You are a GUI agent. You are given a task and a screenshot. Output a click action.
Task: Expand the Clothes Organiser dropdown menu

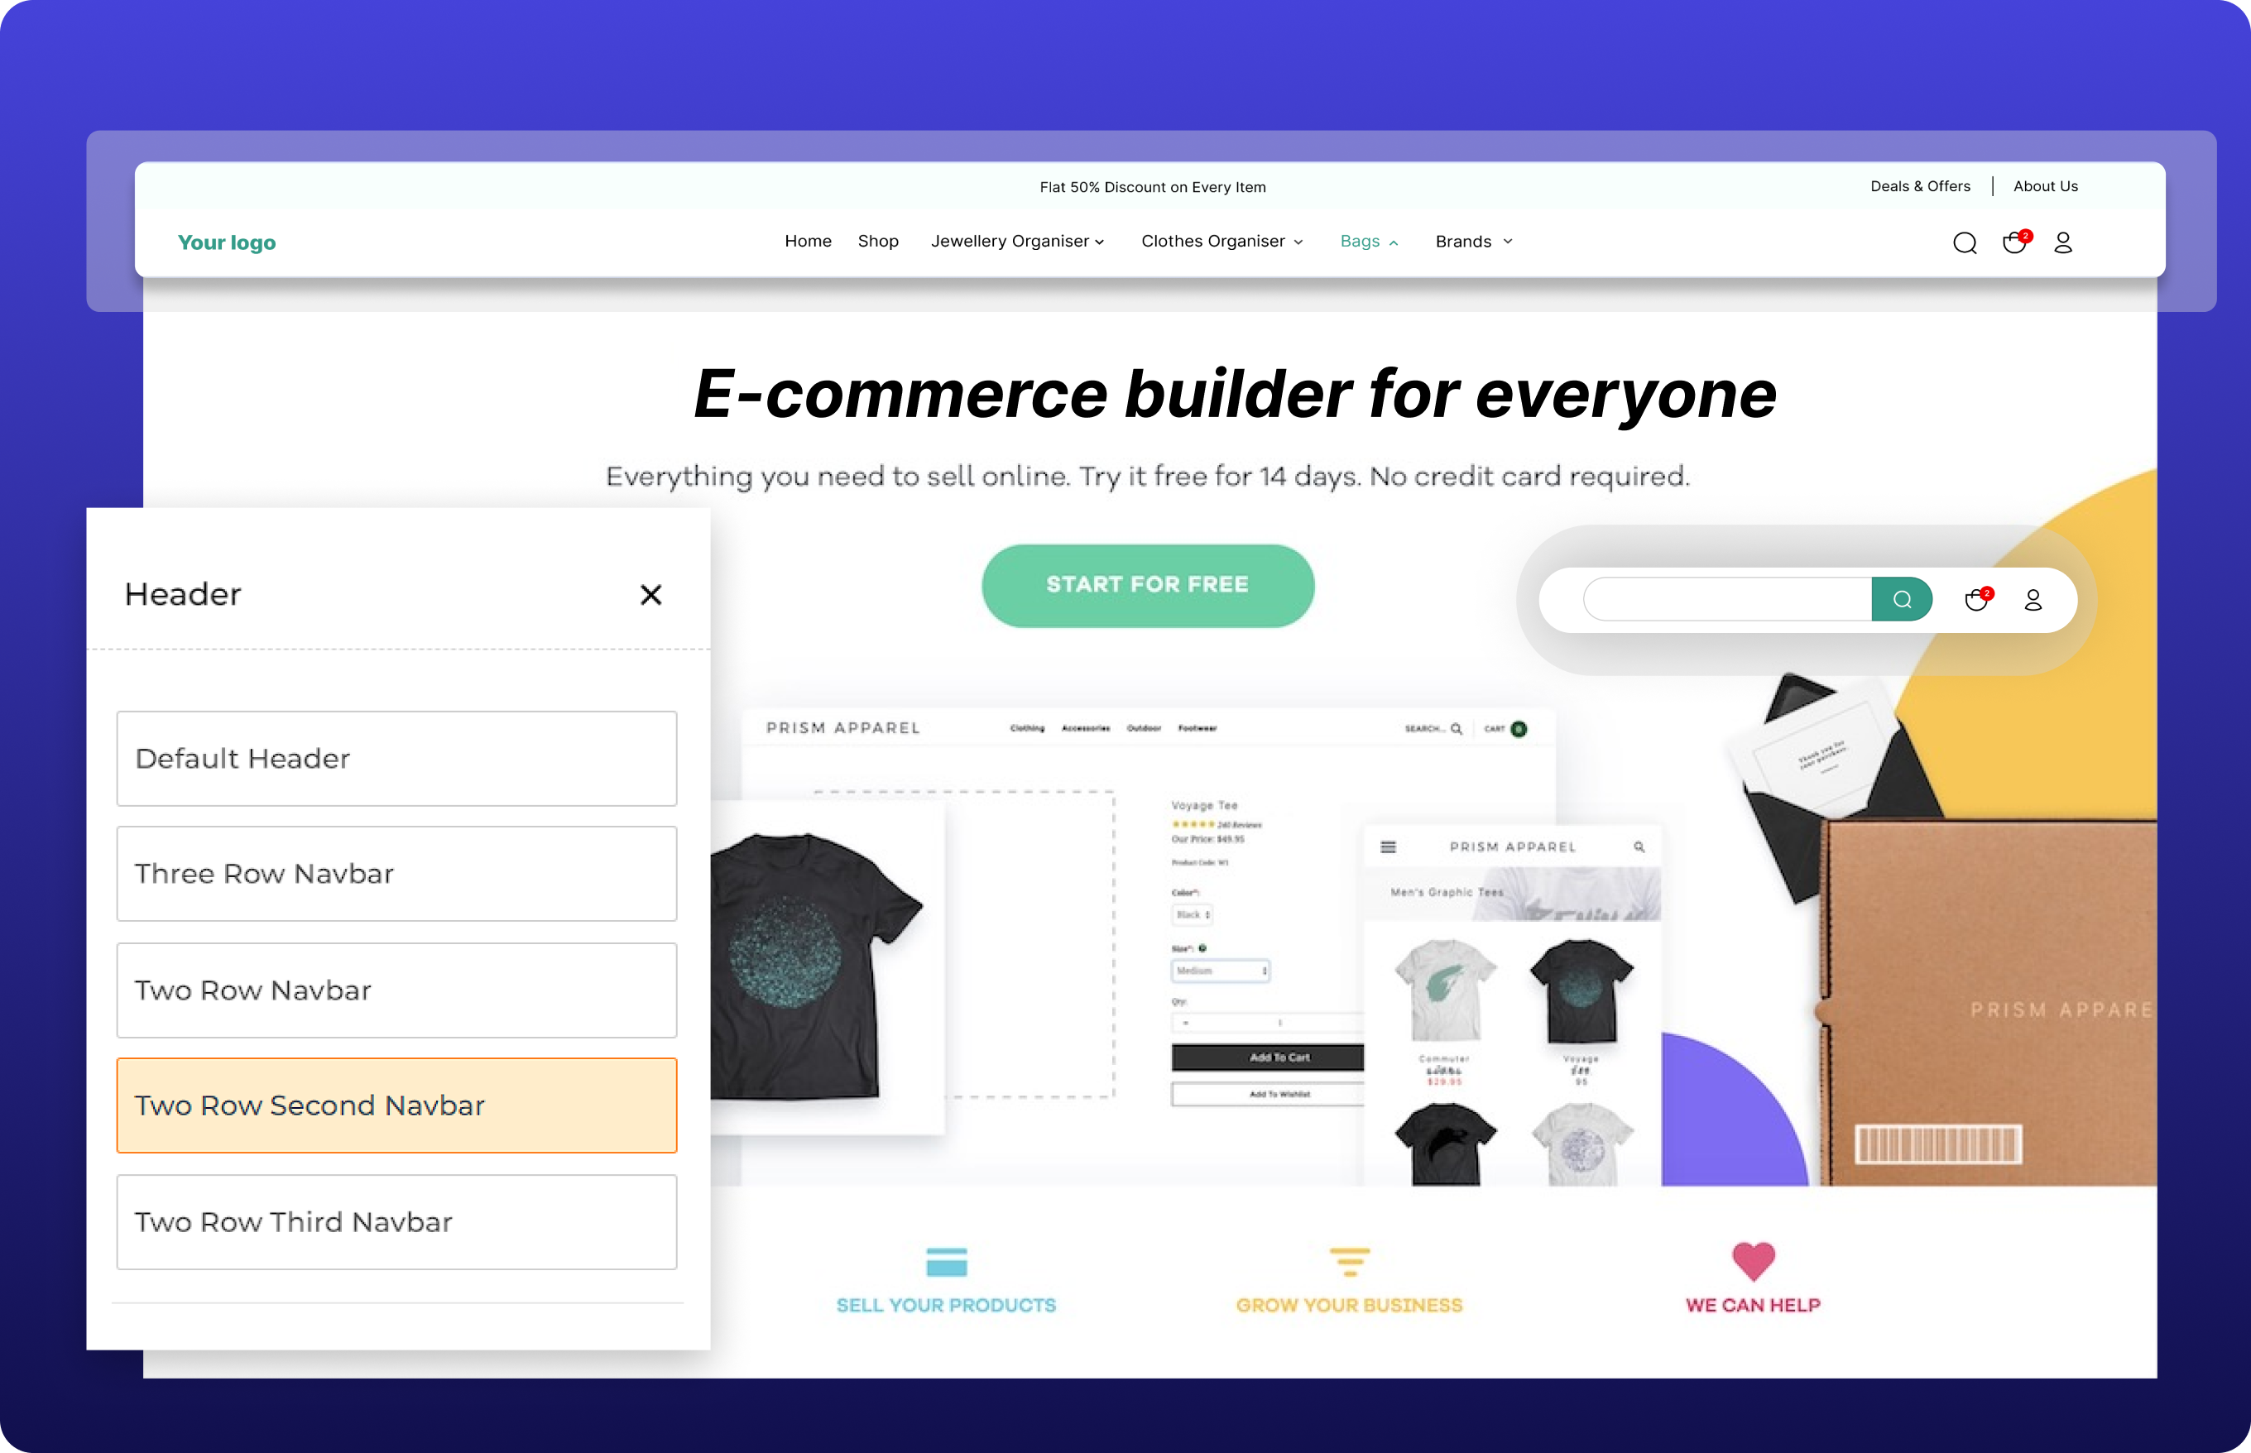tap(1222, 241)
